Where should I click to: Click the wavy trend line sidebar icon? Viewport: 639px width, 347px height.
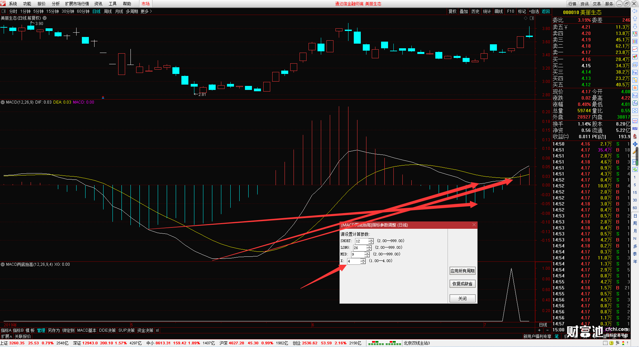635,121
